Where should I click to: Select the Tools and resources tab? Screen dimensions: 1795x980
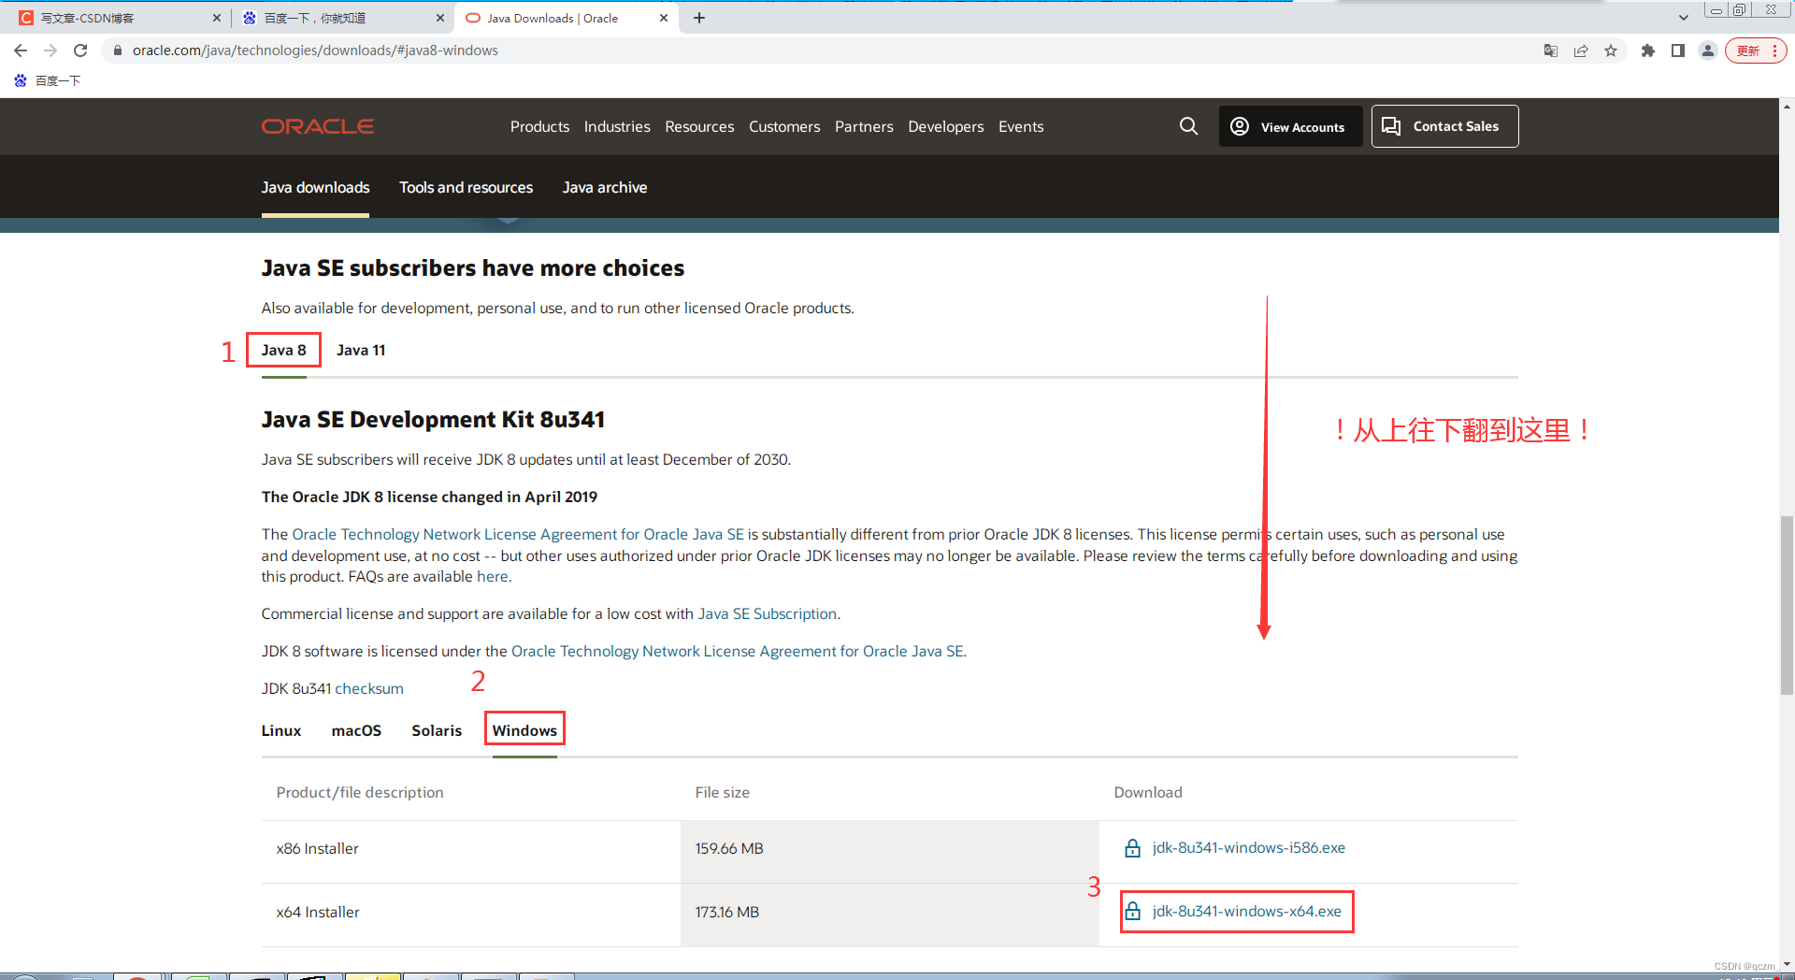click(x=466, y=187)
